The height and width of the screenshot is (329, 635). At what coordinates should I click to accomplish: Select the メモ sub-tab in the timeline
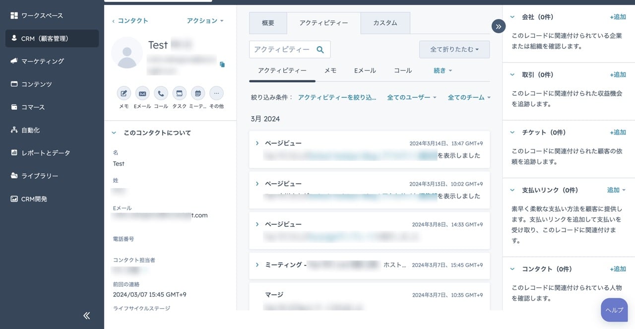click(330, 70)
